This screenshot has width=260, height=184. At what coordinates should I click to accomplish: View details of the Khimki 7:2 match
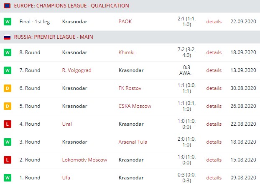214,52
